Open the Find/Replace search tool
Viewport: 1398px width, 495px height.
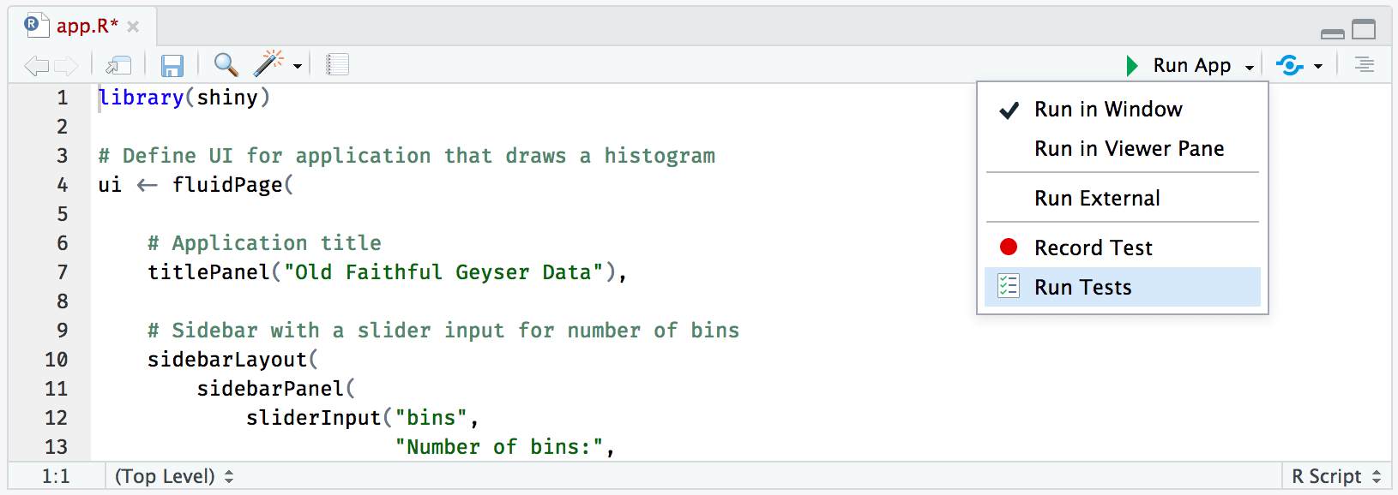click(x=225, y=63)
